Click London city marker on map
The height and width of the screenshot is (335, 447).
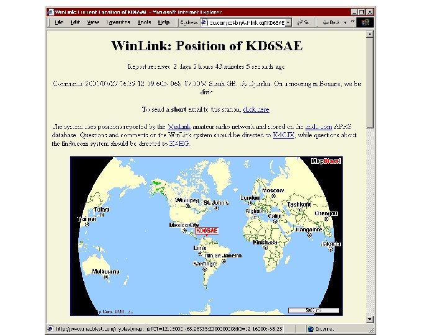(250, 203)
